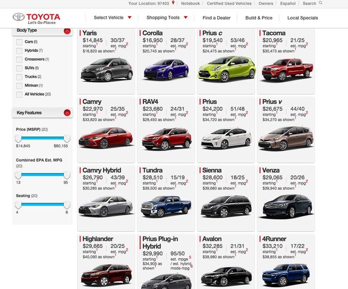
Task: Click the $24,200 Prius starting price
Action: (212, 109)
